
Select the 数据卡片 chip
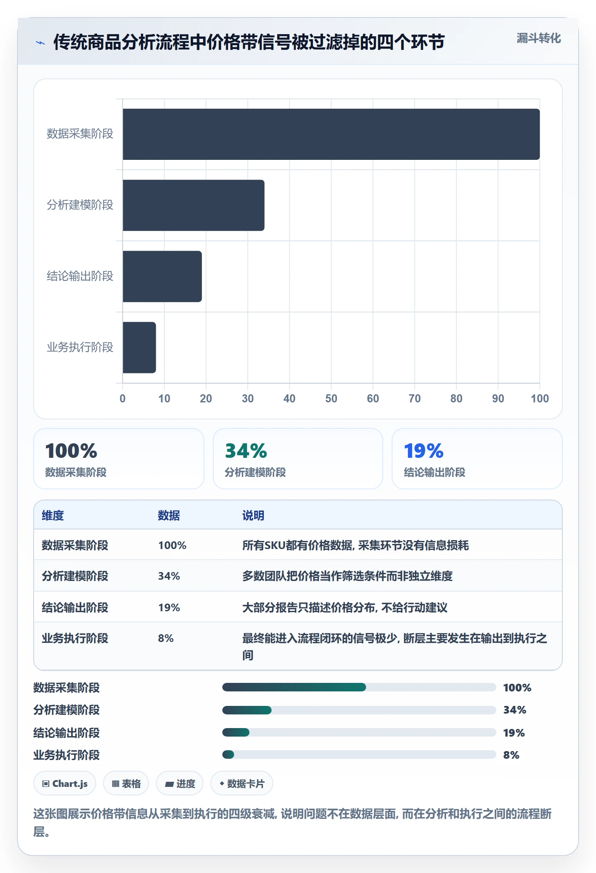coord(242,783)
